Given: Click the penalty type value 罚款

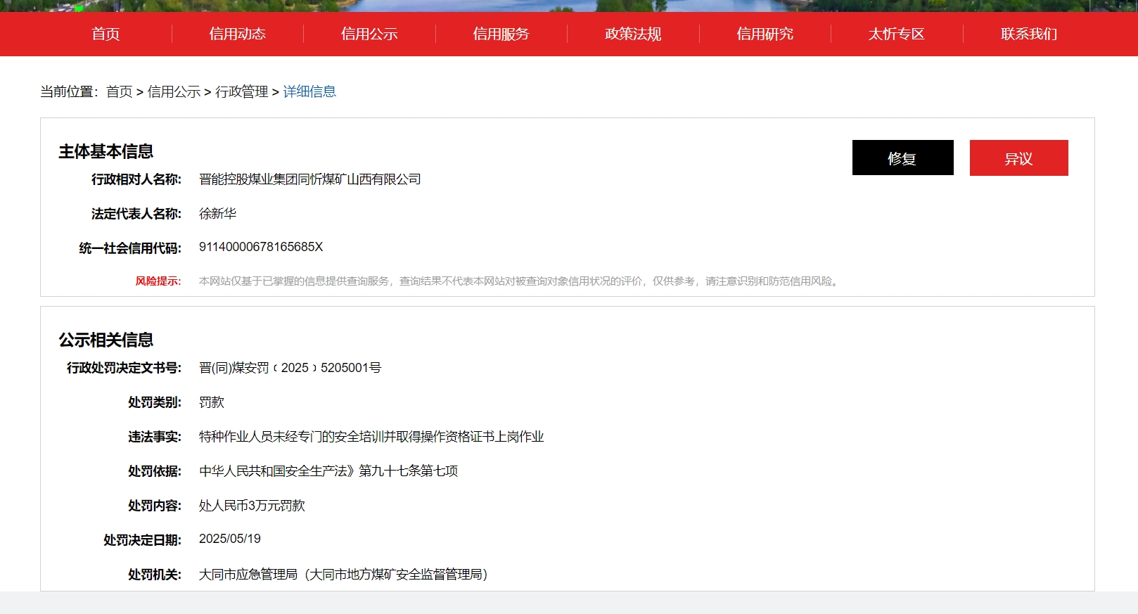Looking at the screenshot, I should coord(212,402).
